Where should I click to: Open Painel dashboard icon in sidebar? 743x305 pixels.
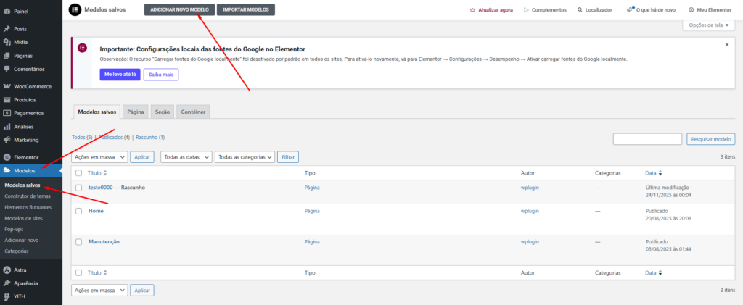7,11
